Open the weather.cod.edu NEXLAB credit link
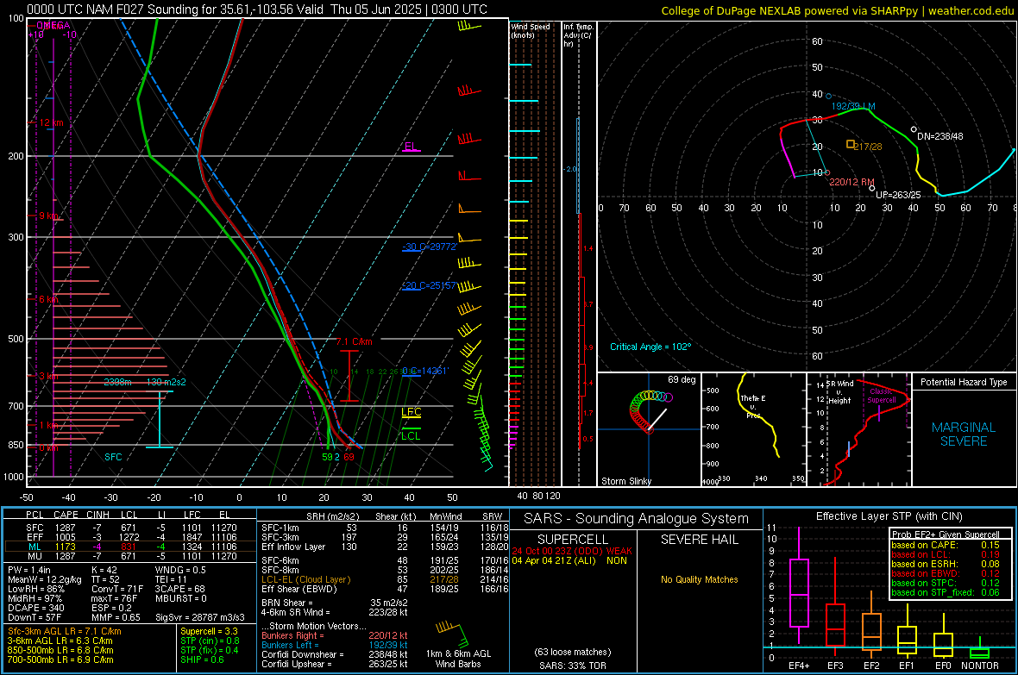Screen dimensions: 1018x675 click(838, 10)
